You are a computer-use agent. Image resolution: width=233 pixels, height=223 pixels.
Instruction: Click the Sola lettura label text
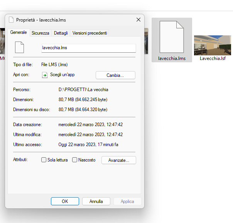(x=57, y=160)
